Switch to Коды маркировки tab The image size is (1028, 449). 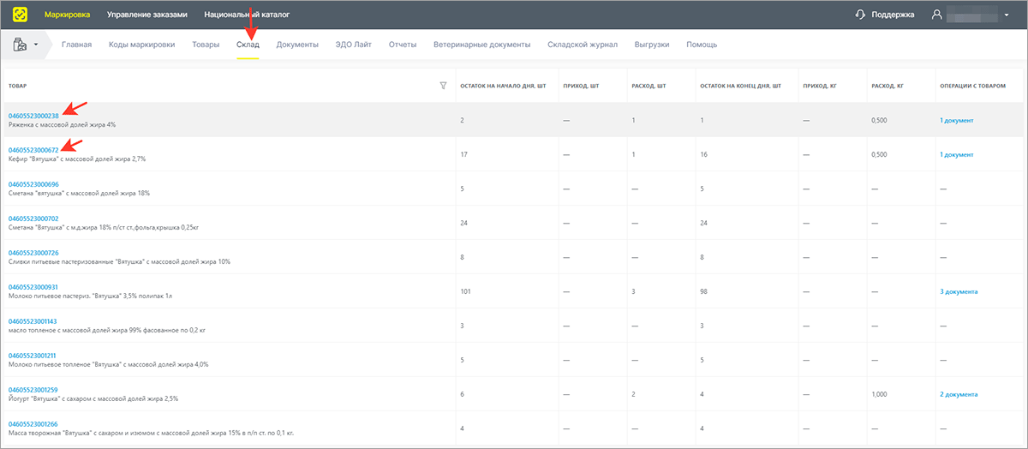142,45
